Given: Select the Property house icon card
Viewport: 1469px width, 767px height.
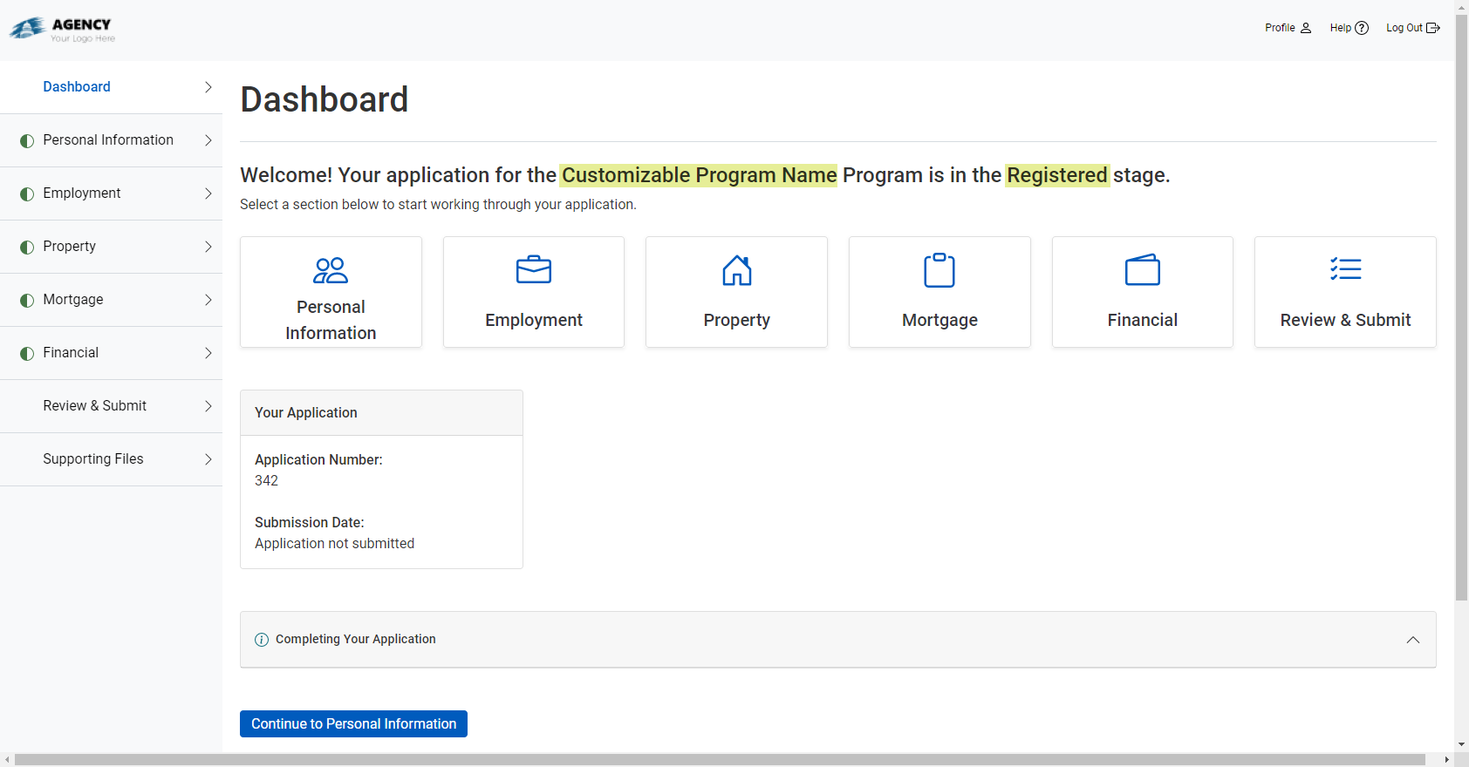Looking at the screenshot, I should tap(736, 270).
